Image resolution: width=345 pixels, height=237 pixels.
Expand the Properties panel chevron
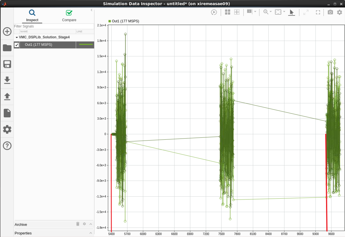[x=91, y=233]
